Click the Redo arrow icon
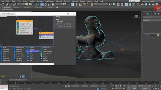161x90 pixels. (3, 4)
